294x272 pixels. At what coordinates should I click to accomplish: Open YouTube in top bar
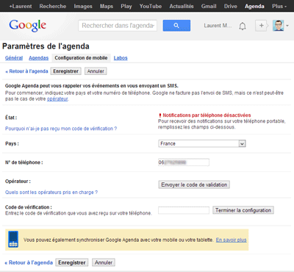[151, 6]
